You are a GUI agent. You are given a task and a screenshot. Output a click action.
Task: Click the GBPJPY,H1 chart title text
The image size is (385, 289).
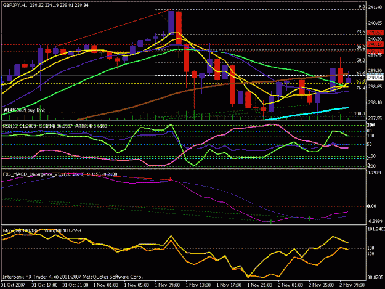[x=46, y=5]
